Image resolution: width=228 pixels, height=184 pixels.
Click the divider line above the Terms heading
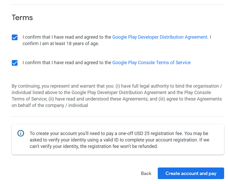(118, 4)
